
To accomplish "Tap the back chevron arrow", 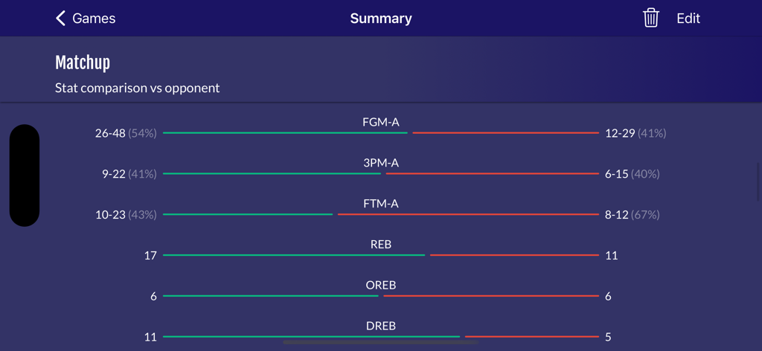I will point(61,19).
